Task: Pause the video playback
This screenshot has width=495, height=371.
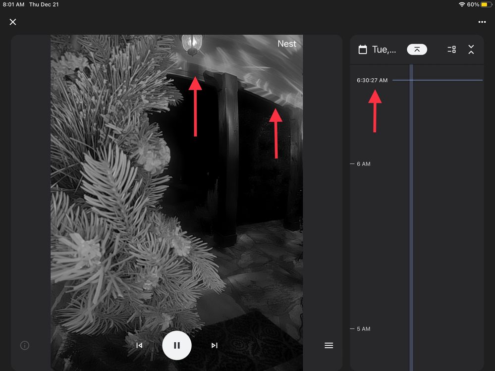Action: 177,345
